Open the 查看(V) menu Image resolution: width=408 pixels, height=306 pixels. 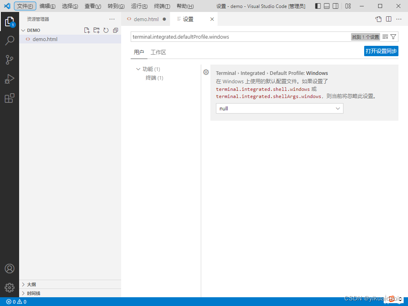92,6
